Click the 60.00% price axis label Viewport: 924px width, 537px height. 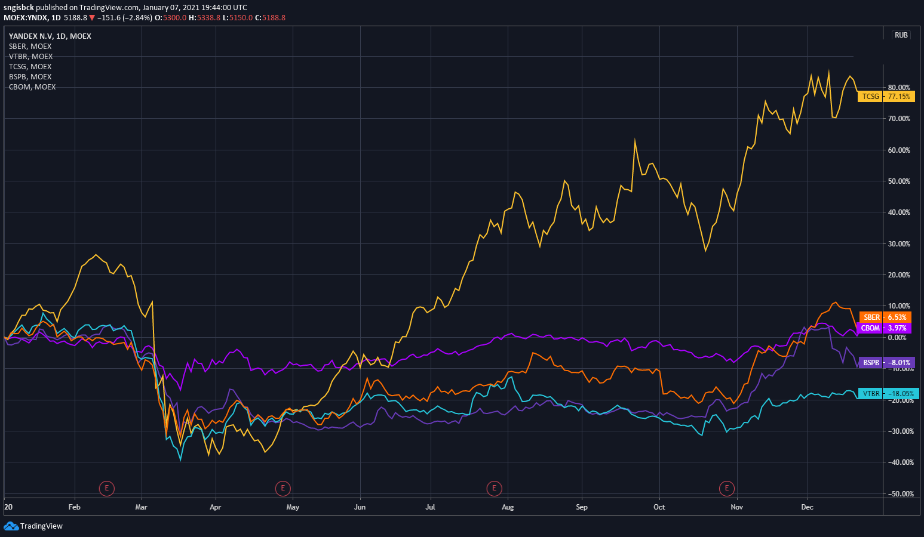(x=899, y=150)
